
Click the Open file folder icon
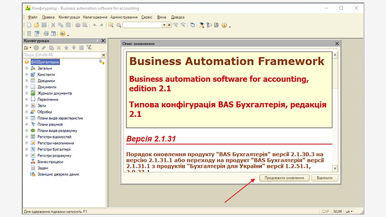[x=37, y=25]
